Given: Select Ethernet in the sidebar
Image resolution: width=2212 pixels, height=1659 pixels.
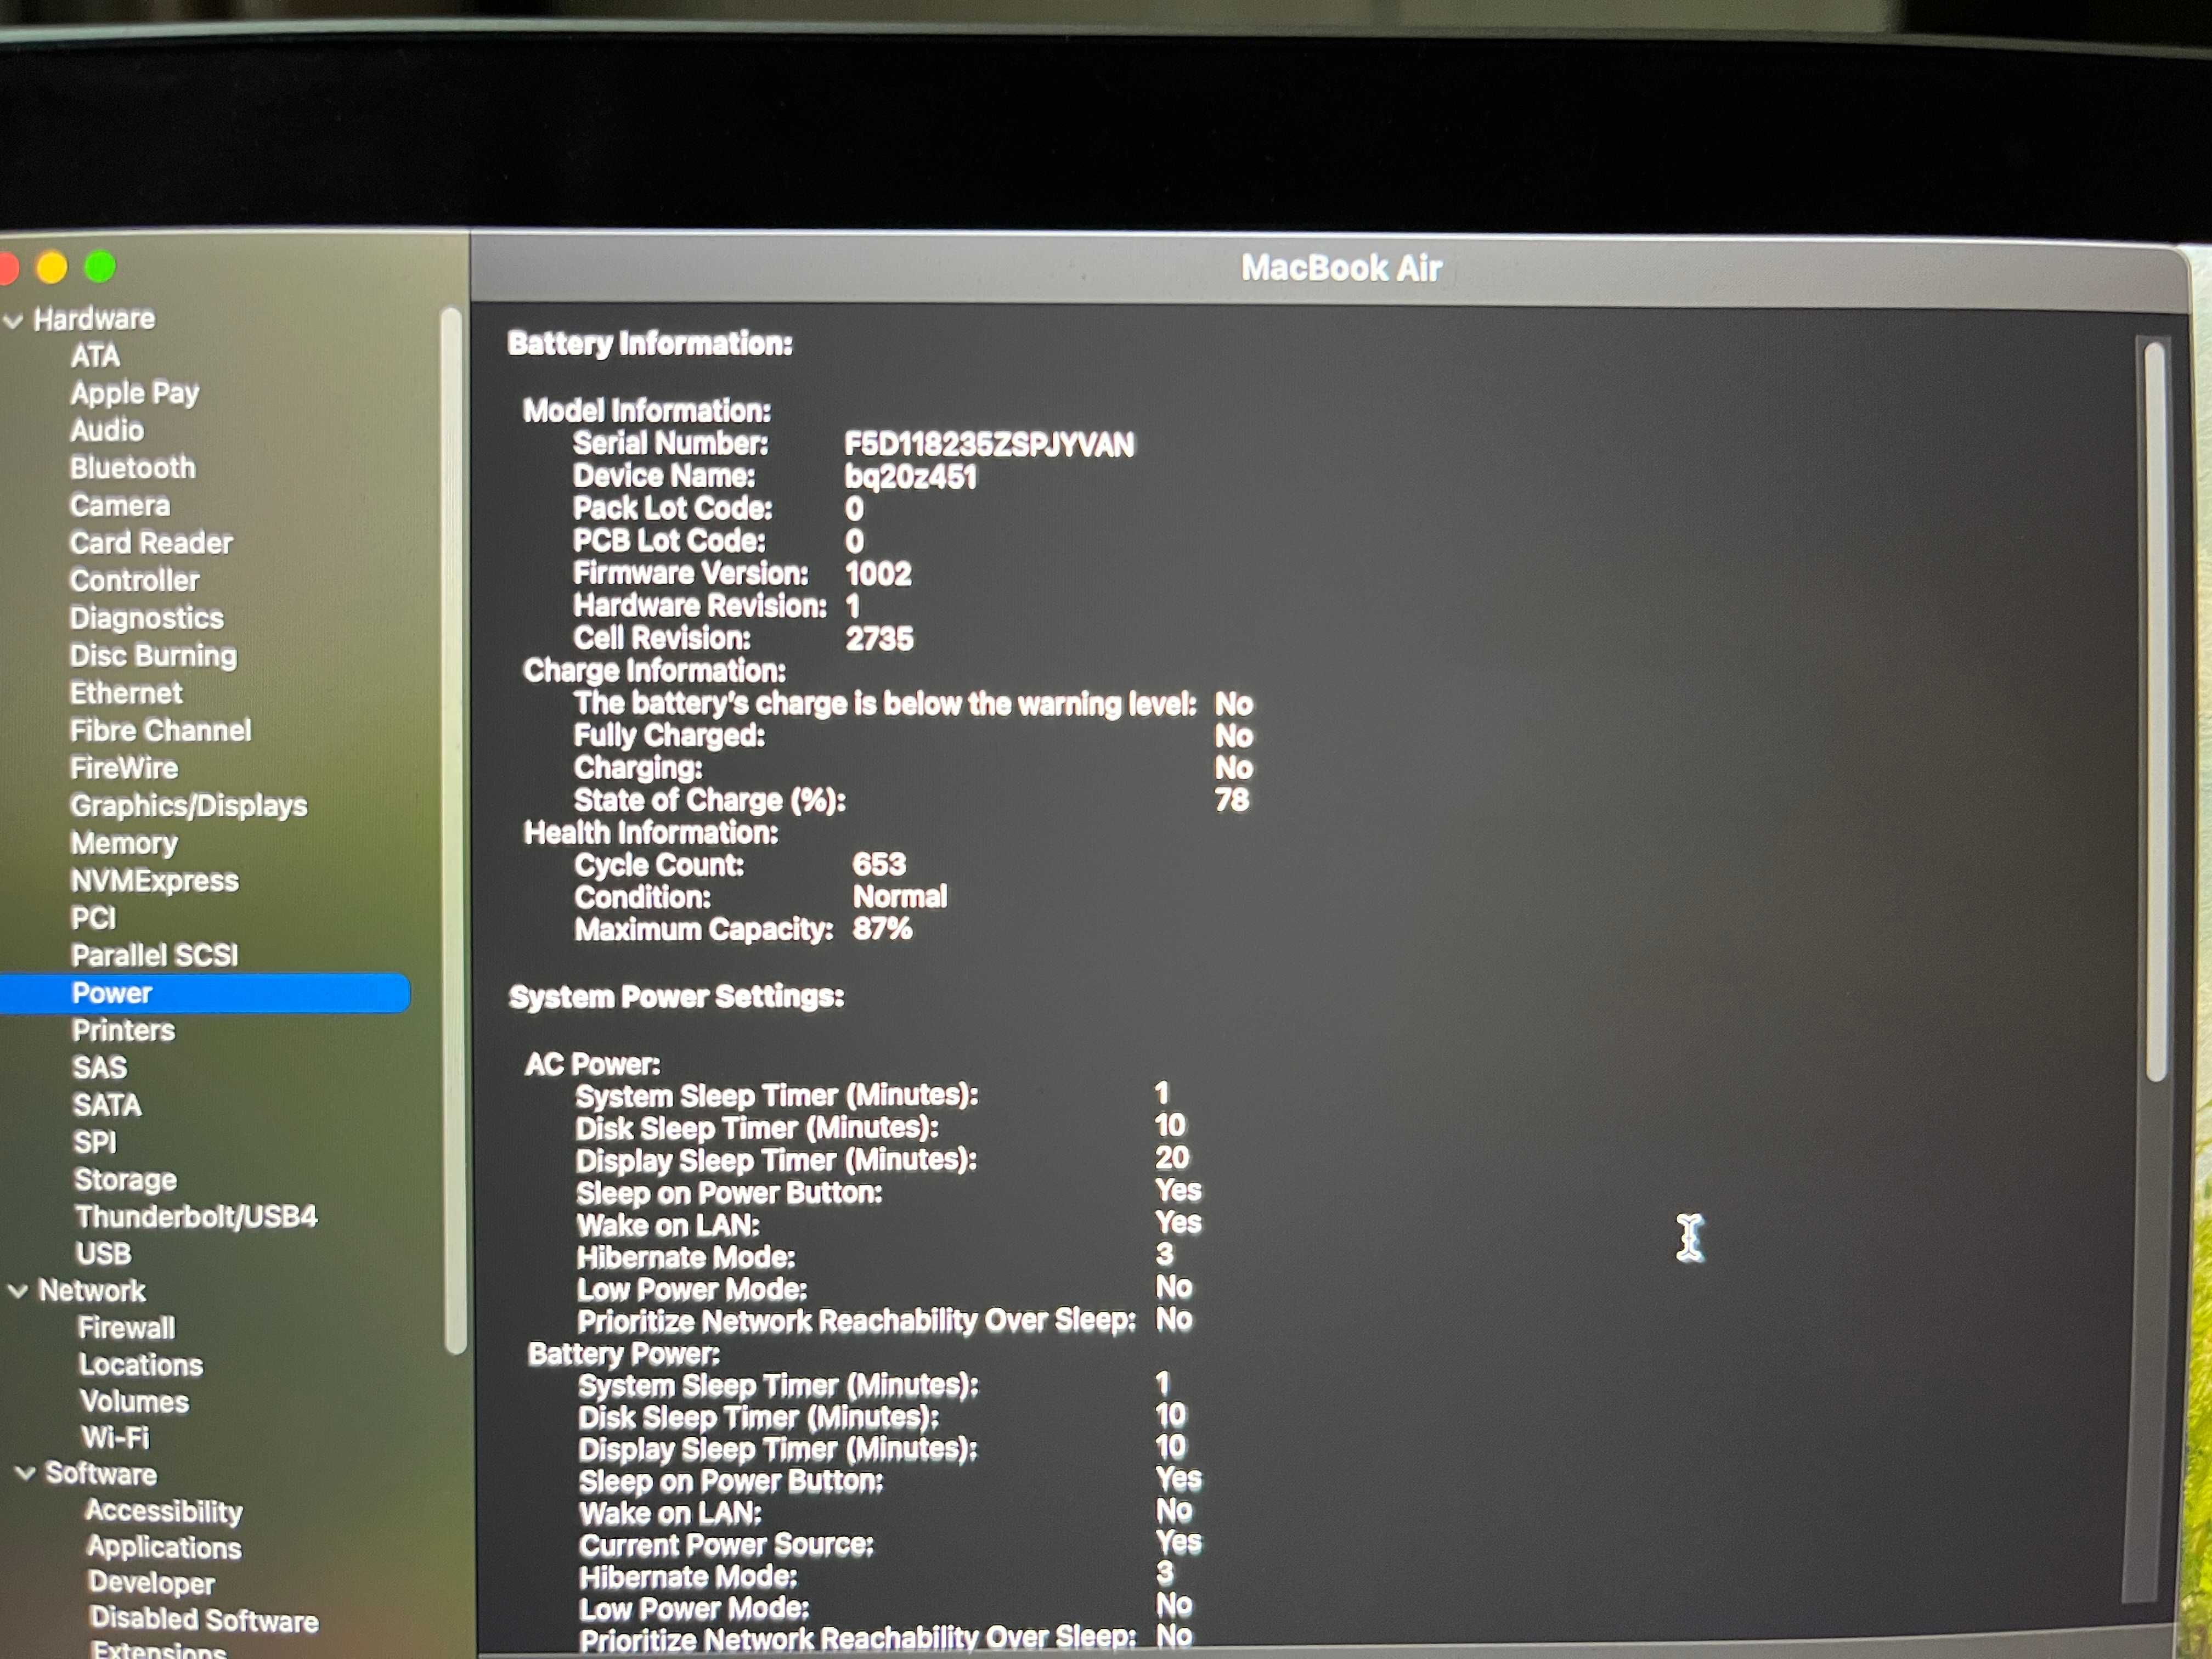Looking at the screenshot, I should (126, 693).
